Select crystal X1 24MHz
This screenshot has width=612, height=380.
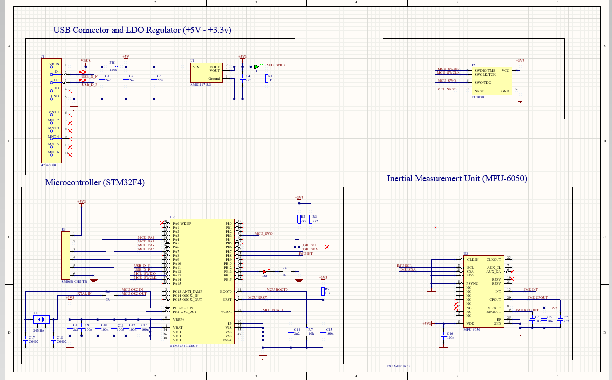point(41,320)
